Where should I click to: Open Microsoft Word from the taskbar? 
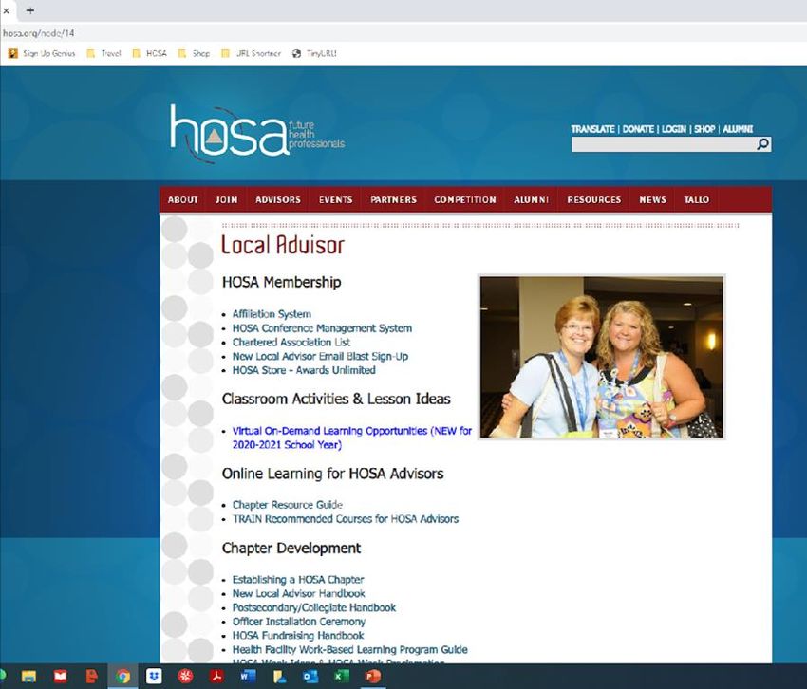pos(248,676)
